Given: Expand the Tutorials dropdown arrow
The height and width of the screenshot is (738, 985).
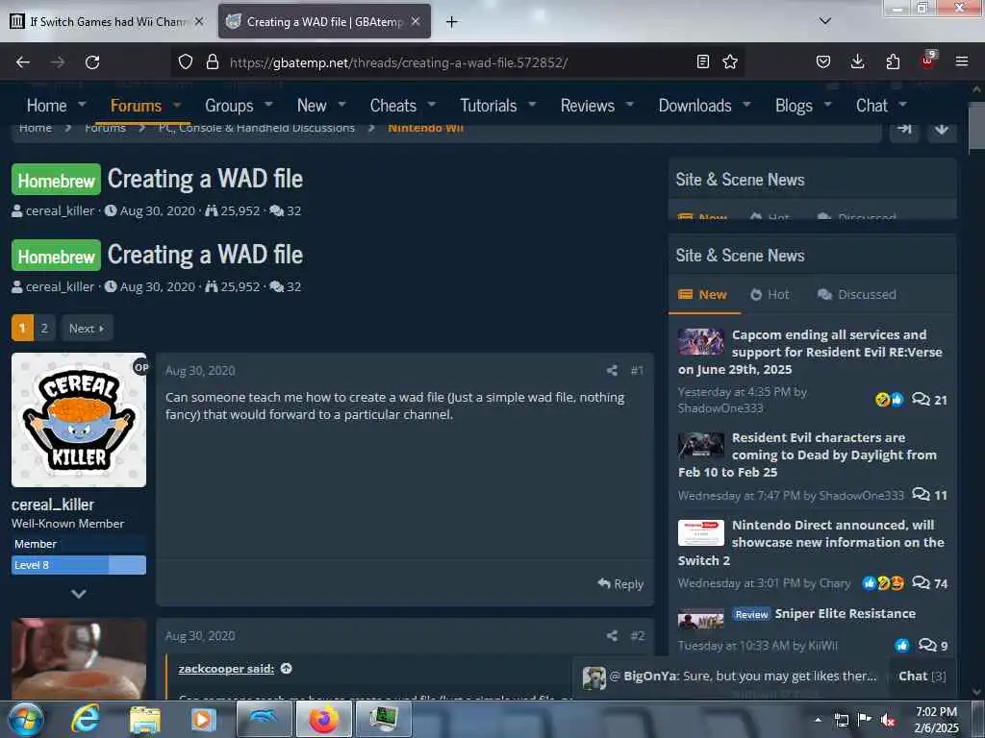Looking at the screenshot, I should click(533, 104).
